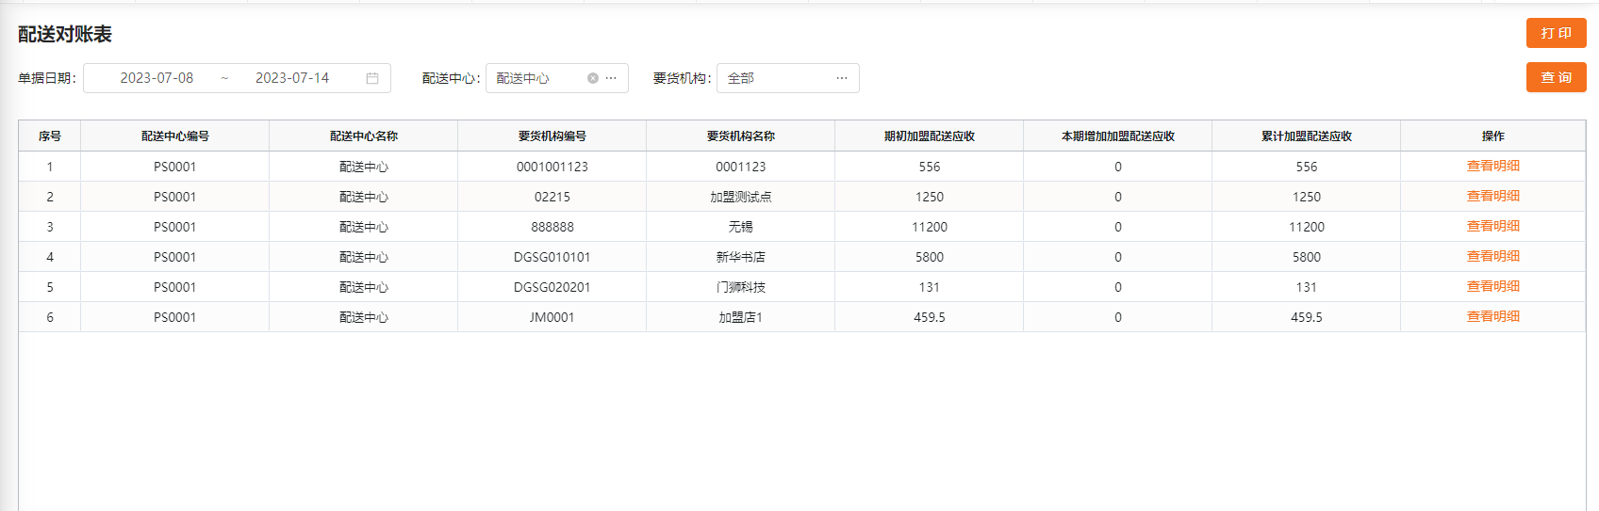Open the calendar icon in date range

pyautogui.click(x=372, y=78)
